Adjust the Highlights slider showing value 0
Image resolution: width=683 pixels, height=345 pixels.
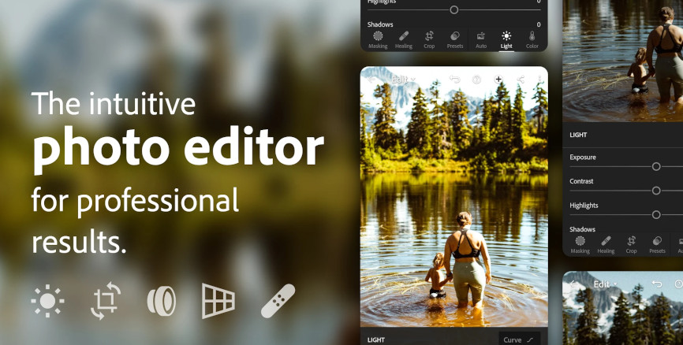453,9
